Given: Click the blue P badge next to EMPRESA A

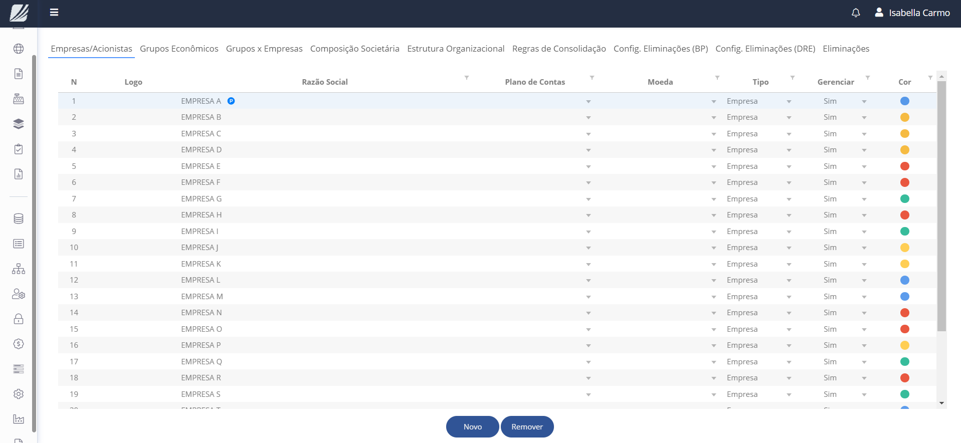Looking at the screenshot, I should coord(231,101).
